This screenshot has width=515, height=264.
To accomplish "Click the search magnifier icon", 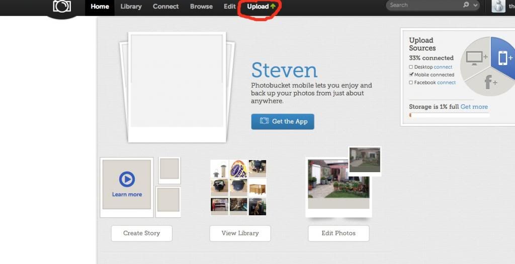I will point(466,5).
